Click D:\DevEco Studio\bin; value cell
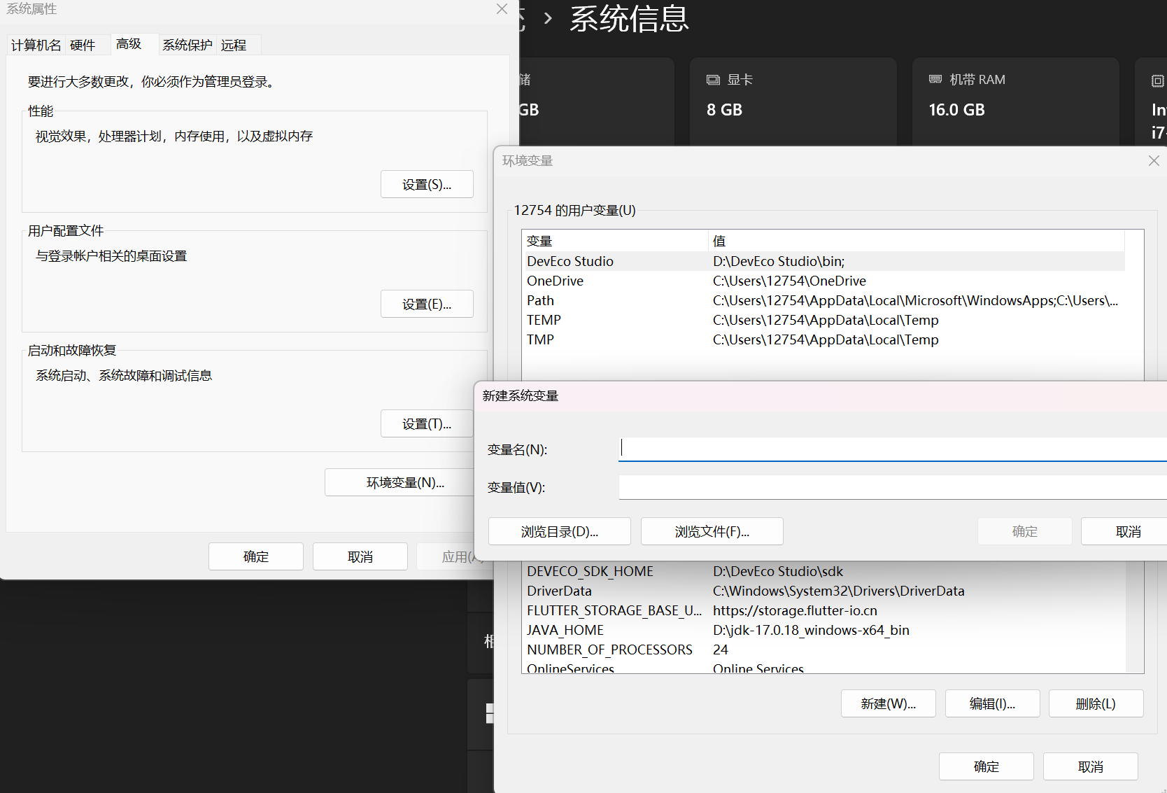This screenshot has width=1167, height=793. pos(779,261)
